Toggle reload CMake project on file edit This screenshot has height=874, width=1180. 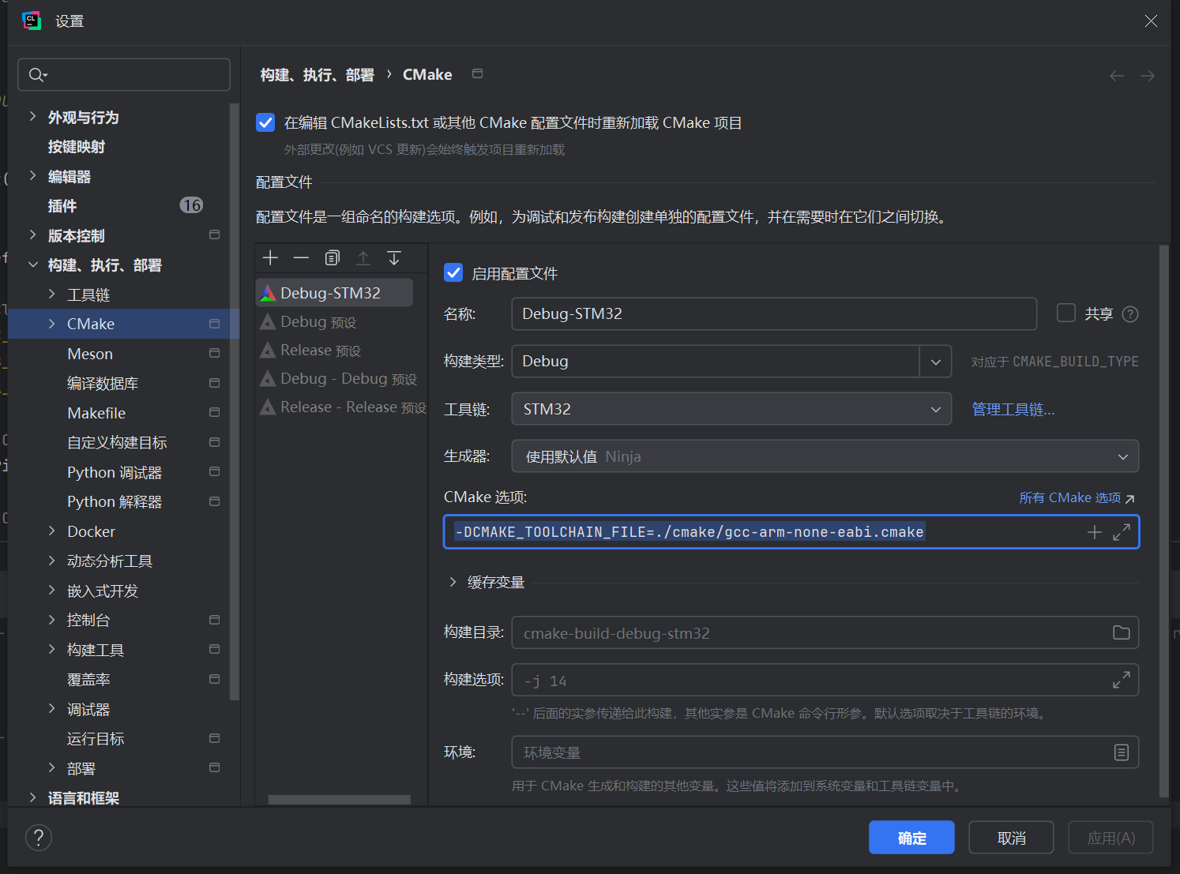[x=265, y=122]
